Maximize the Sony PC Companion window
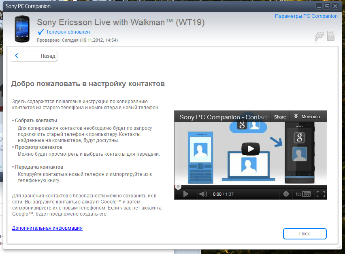345x254 pixels. (x=327, y=6)
